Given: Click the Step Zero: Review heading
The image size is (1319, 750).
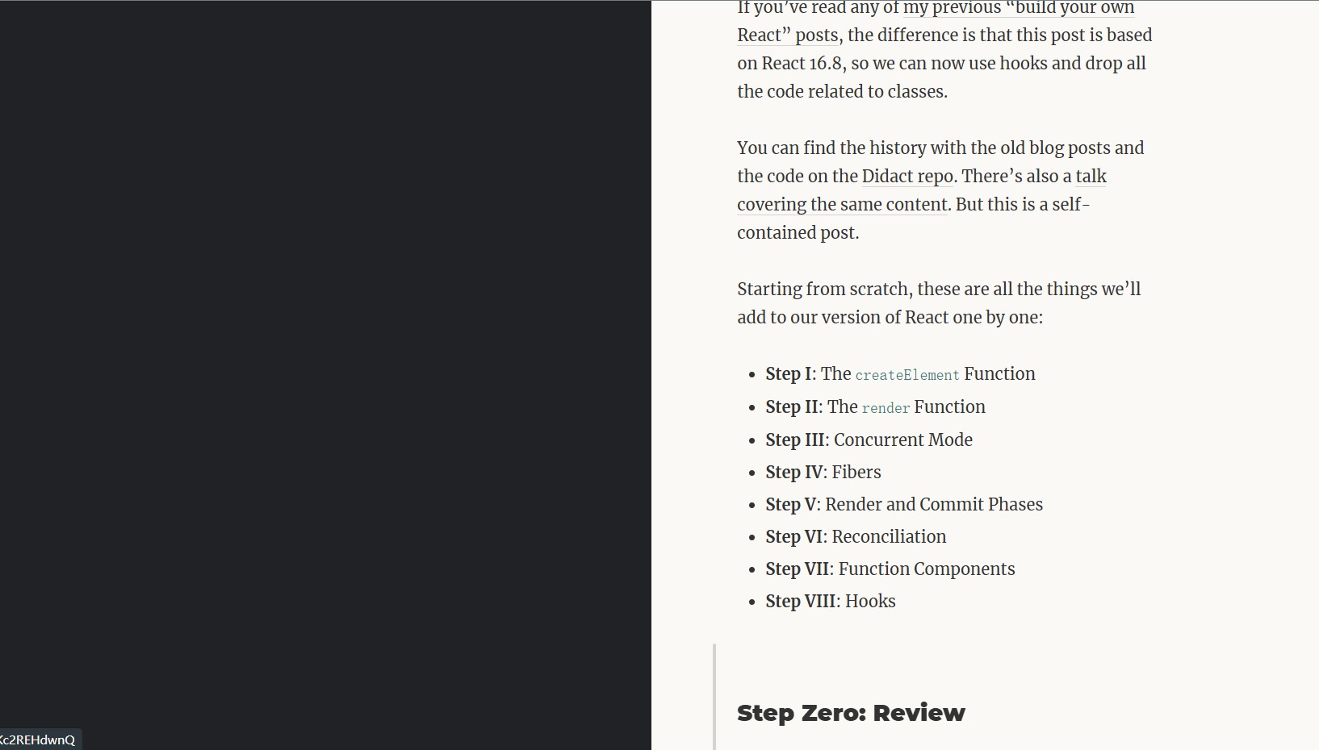Looking at the screenshot, I should pos(851,713).
